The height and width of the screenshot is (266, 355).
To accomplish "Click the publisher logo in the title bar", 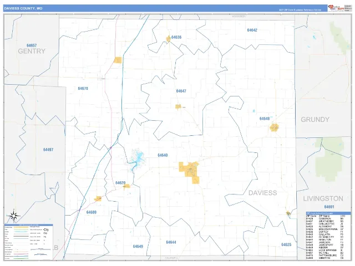I will (x=336, y=8).
